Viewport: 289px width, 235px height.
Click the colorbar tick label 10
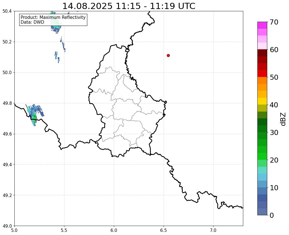(274, 188)
